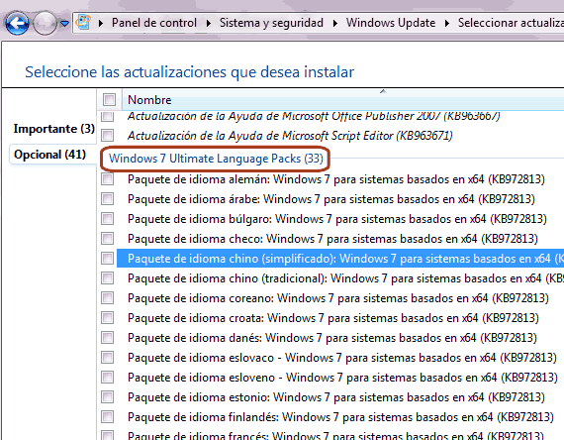
Task: Check the croata language pack
Action: pos(108,318)
